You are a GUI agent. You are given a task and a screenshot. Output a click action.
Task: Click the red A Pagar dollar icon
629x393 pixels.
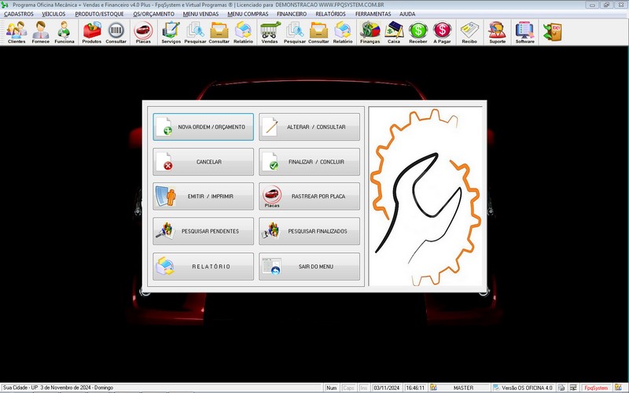click(442, 32)
